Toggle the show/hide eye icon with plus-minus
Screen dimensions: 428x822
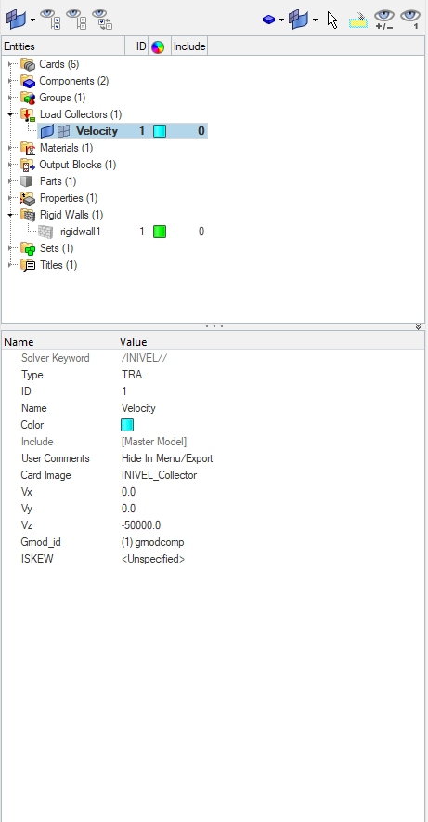(384, 19)
